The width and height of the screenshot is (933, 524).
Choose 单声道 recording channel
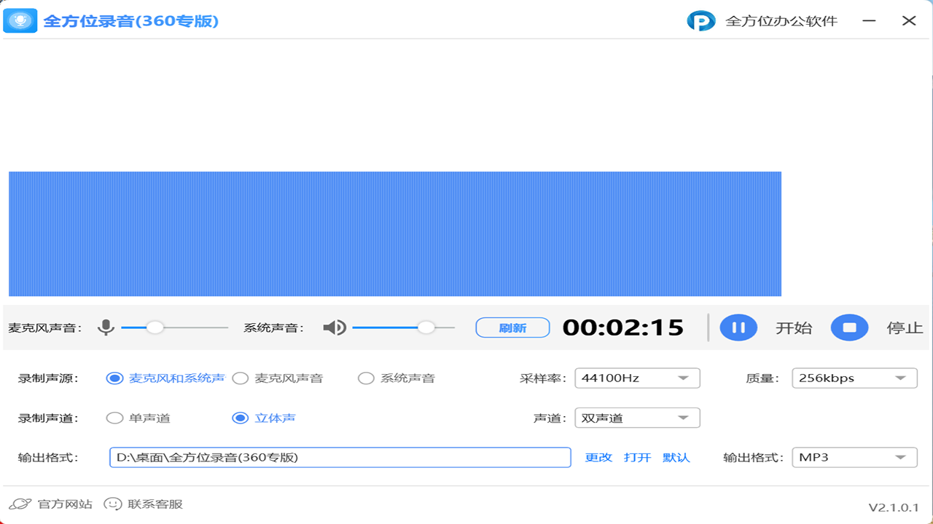pos(114,418)
